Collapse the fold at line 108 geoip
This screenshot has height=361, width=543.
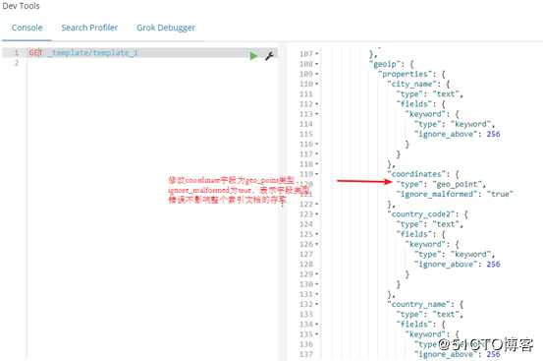coord(317,64)
